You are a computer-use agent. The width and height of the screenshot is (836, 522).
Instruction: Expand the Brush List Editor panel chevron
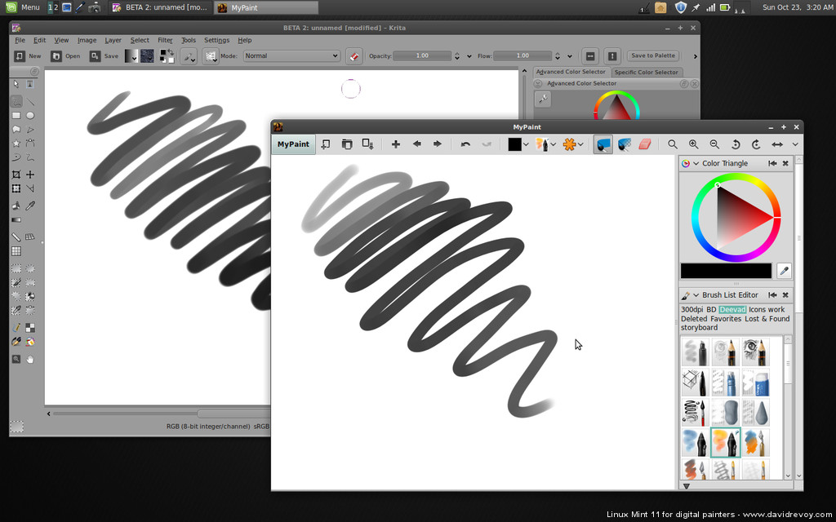pos(696,295)
